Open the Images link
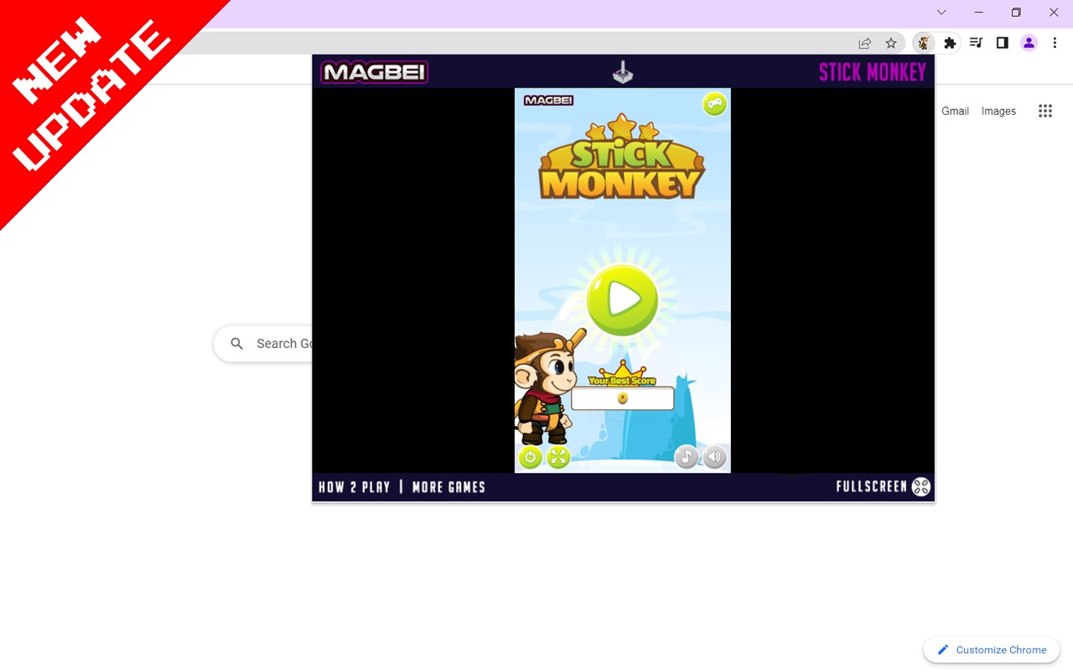This screenshot has width=1073, height=671. pyautogui.click(x=998, y=111)
